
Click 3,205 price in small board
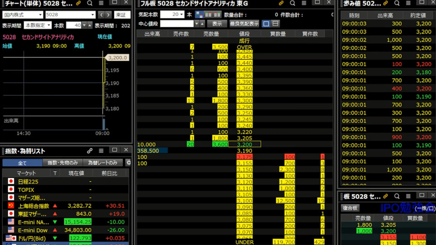pyautogui.click(x=388, y=225)
